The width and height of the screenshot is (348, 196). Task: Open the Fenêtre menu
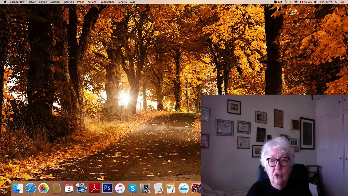click(122, 2)
